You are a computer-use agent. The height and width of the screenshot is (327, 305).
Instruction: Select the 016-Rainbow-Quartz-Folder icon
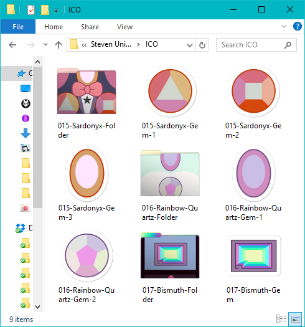click(x=170, y=173)
